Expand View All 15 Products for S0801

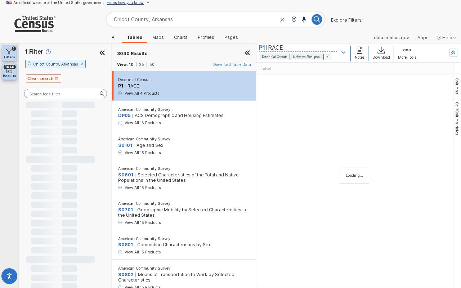[139, 252]
